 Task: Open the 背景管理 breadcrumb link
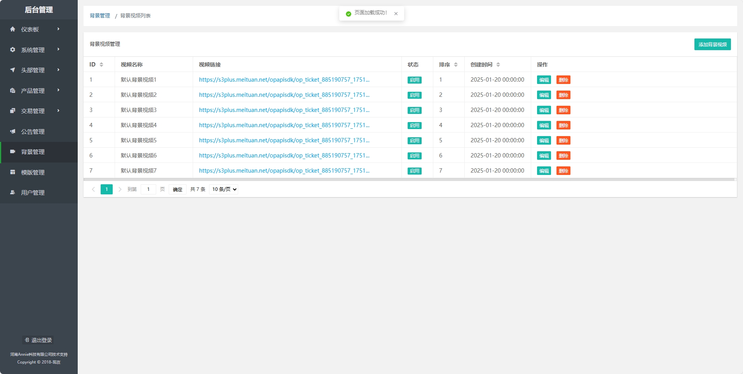point(100,16)
